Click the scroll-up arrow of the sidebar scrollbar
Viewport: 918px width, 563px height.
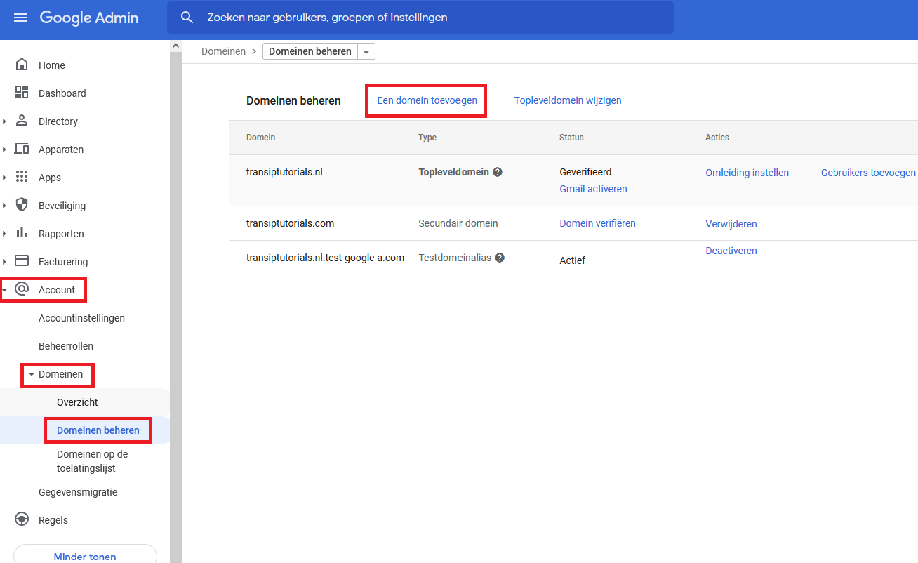[175, 46]
